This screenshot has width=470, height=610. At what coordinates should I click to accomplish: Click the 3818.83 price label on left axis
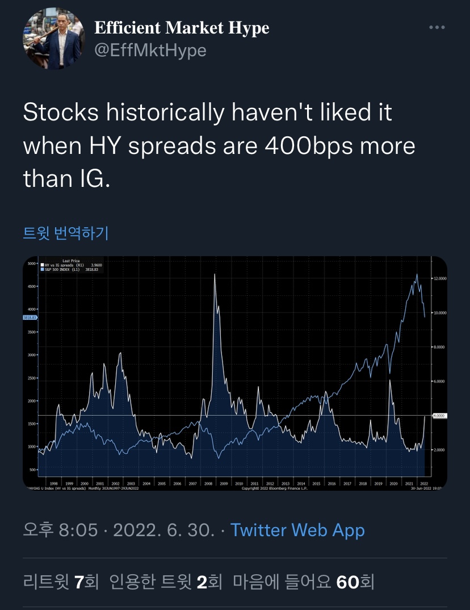pos(30,317)
